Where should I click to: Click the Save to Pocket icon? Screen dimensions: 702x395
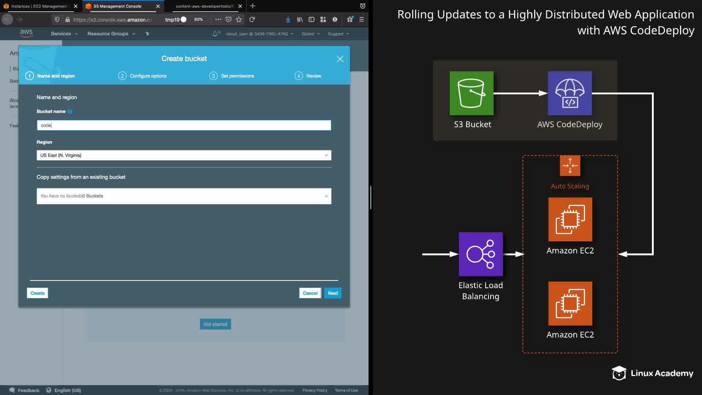click(x=229, y=19)
